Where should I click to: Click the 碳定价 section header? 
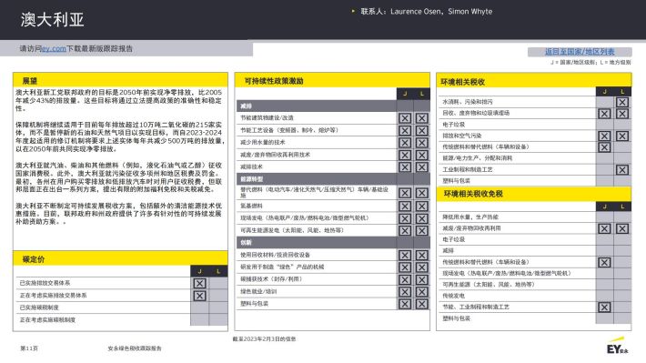click(x=120, y=259)
